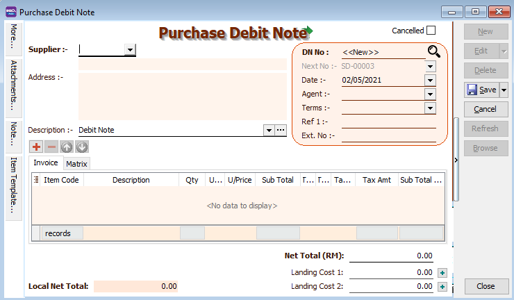Click the minus remove-row icon
This screenshot has width=514, height=300.
pyautogui.click(x=51, y=147)
